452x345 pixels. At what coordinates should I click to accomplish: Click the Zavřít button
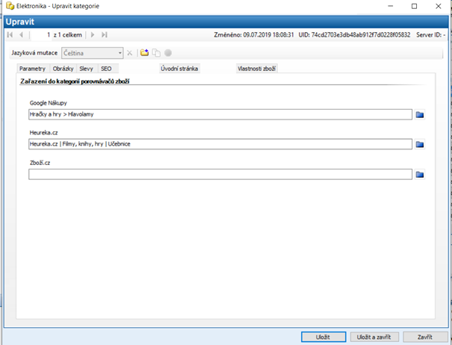[424, 337]
